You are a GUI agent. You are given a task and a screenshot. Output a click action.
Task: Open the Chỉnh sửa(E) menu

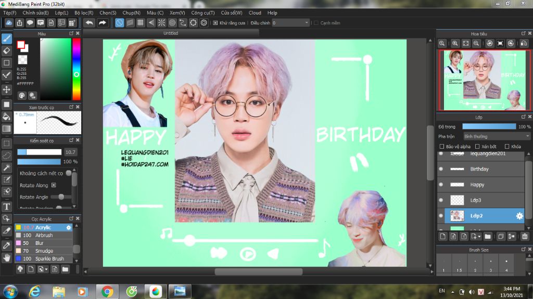[36, 12]
